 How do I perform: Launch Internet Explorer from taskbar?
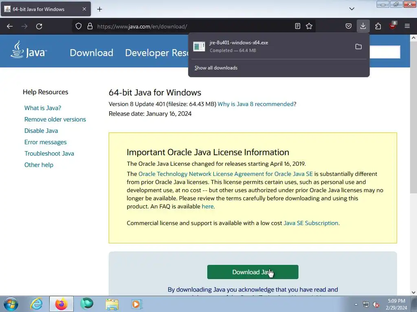(36, 304)
